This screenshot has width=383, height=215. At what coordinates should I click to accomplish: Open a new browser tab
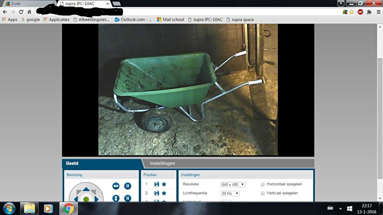pos(116,4)
